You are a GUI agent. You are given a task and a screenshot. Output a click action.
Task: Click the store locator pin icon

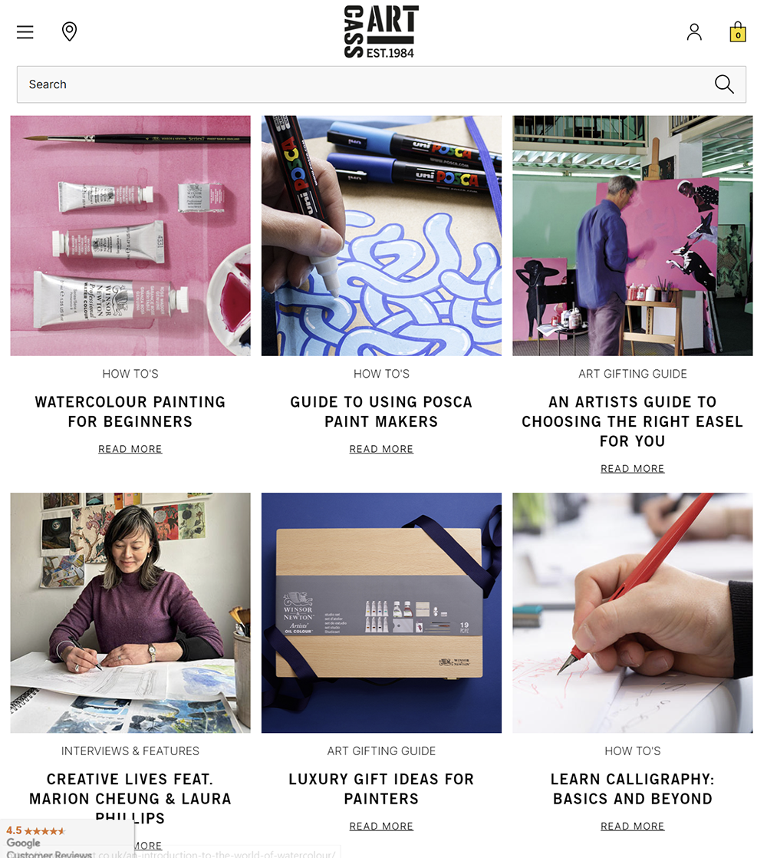click(x=70, y=31)
